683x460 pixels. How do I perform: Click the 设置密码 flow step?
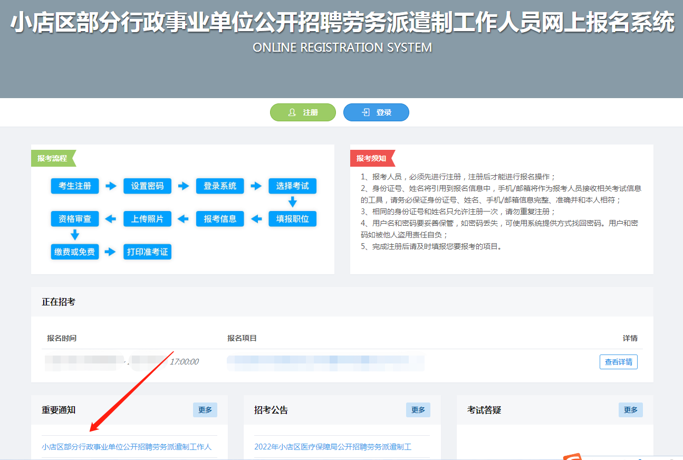click(147, 186)
